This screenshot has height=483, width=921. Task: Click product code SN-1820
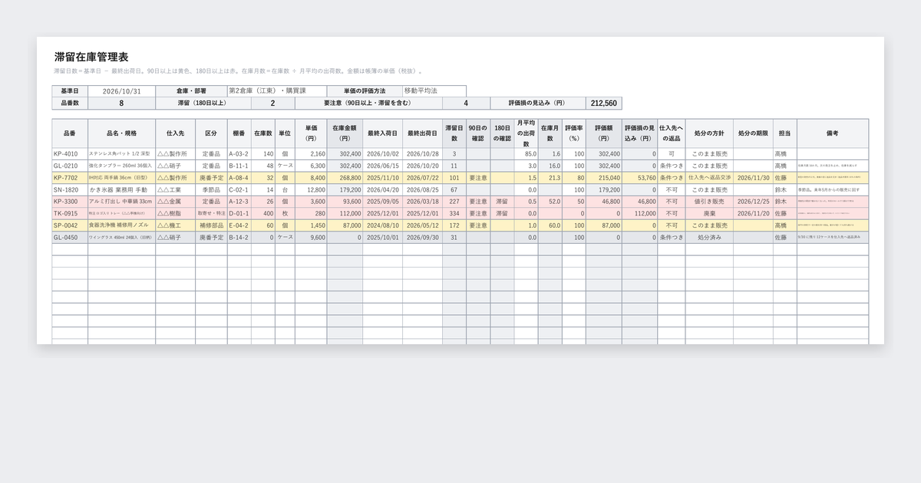(x=70, y=189)
